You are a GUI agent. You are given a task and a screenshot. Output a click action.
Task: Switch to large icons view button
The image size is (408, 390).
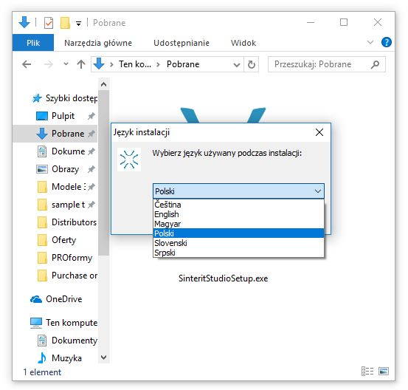point(384,371)
